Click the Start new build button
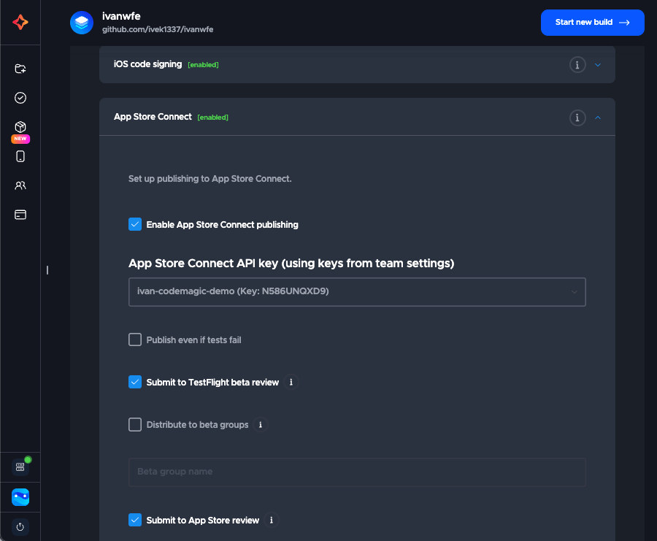This screenshot has height=541, width=657. [x=592, y=23]
